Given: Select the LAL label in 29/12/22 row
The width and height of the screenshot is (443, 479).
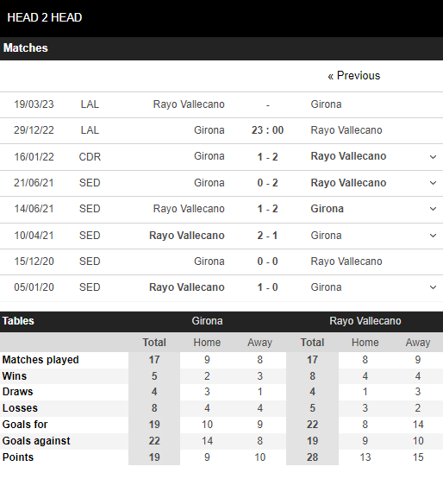Looking at the screenshot, I should tap(90, 130).
